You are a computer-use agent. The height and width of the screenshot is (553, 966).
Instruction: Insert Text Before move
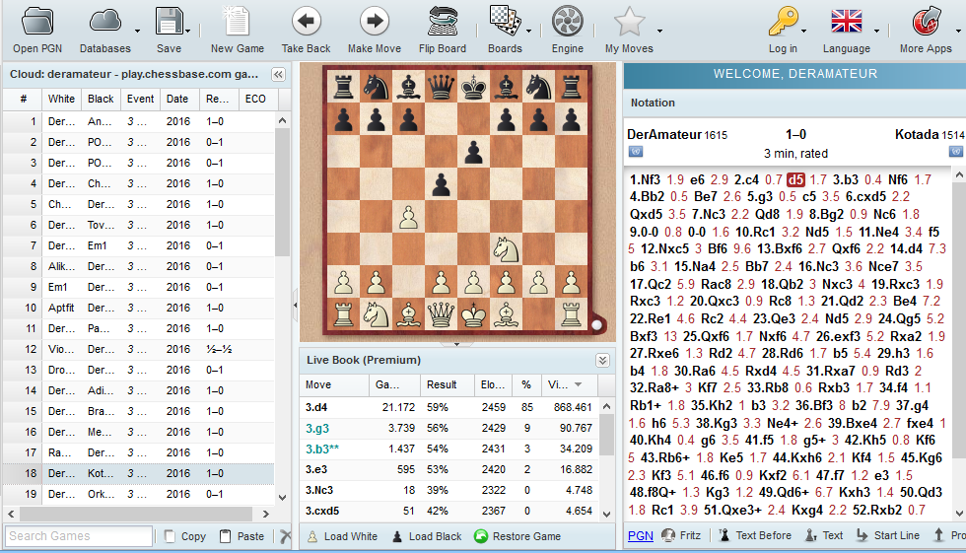(755, 536)
